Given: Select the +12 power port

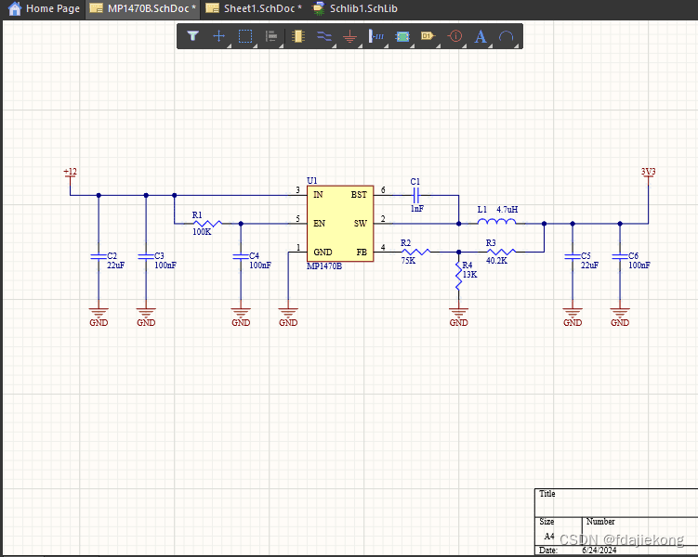Looking at the screenshot, I should click(70, 175).
